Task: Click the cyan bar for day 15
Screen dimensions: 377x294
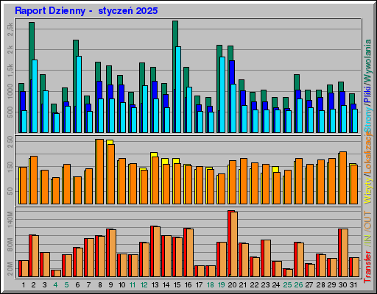Action: (178, 90)
